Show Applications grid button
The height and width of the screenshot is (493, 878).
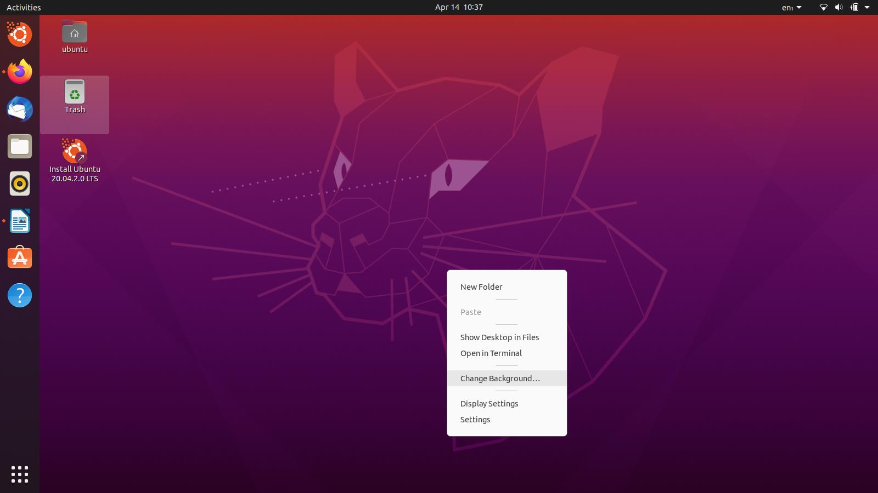[x=20, y=474]
